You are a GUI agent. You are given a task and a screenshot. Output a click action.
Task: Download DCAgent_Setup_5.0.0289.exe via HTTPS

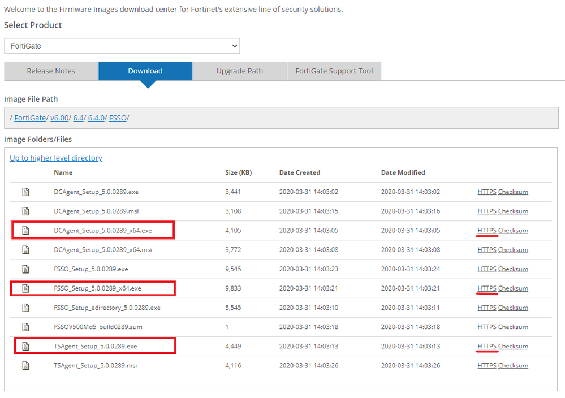click(x=487, y=192)
